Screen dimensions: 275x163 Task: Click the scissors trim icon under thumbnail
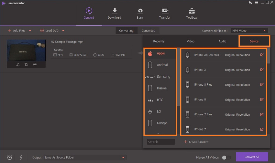(x=18, y=65)
